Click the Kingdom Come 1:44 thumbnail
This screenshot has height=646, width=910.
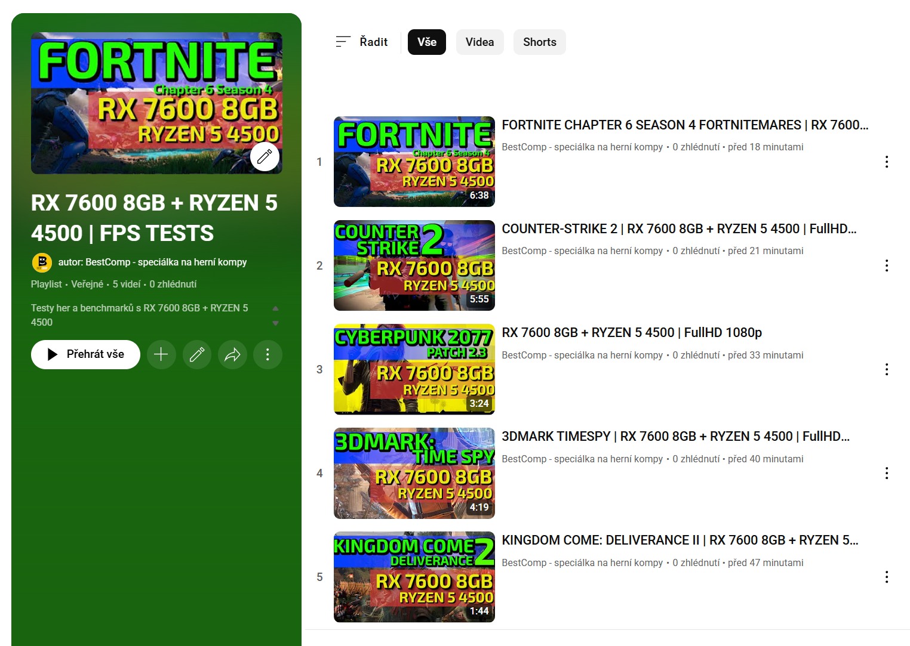414,577
